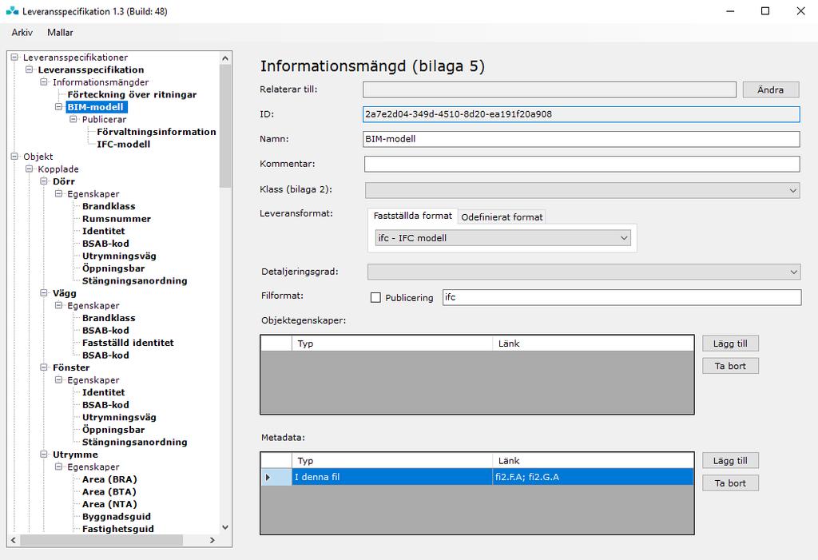Click the Ändra button
818x560 pixels.
click(x=771, y=89)
